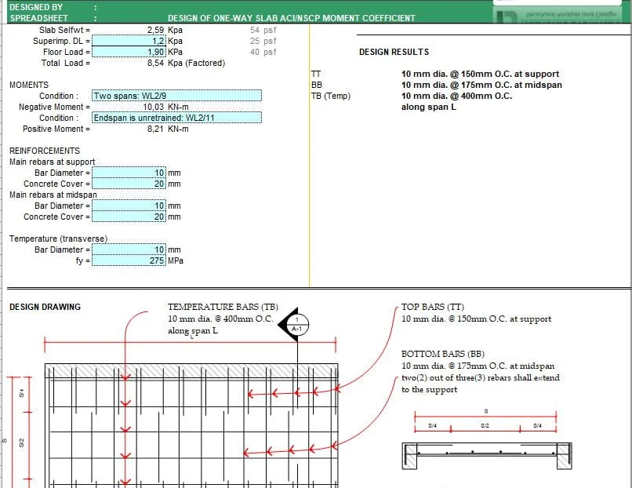Select the fy value cell showing 275 MPa
Screen dimensions: 632x488
coord(129,260)
